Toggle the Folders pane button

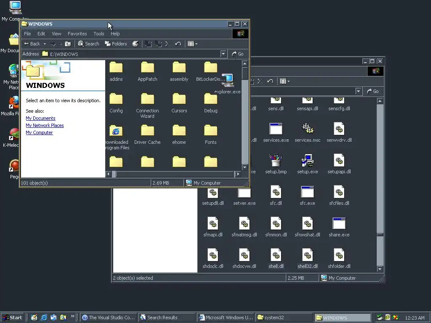[x=116, y=44]
